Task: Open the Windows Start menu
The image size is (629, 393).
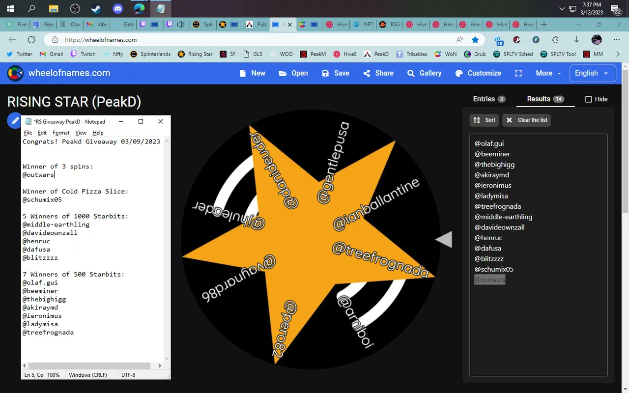Action: [x=10, y=8]
